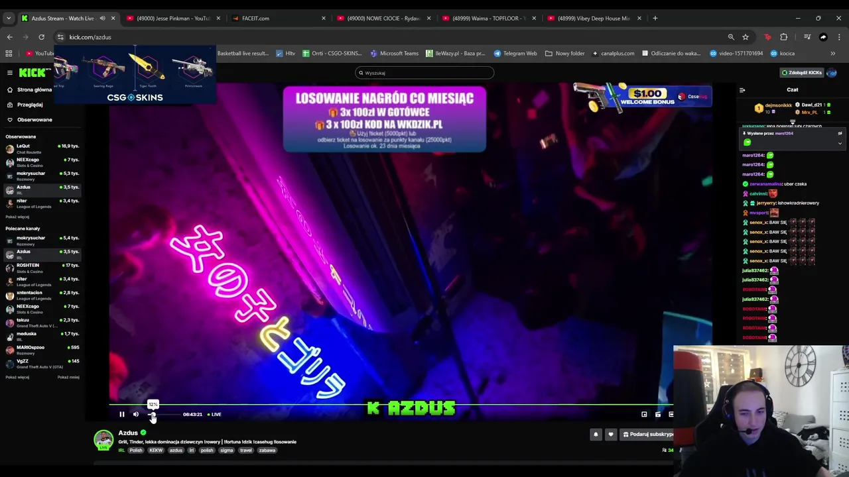The height and width of the screenshot is (477, 849).
Task: Expand pinned message chevron
Action: pos(840,143)
